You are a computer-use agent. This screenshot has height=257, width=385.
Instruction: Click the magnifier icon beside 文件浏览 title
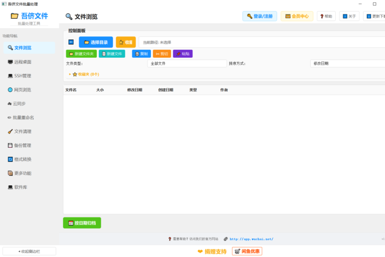pyautogui.click(x=69, y=17)
